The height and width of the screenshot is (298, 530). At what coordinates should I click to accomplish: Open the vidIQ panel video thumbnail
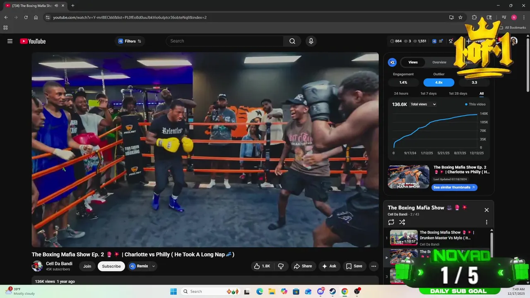coord(409,177)
